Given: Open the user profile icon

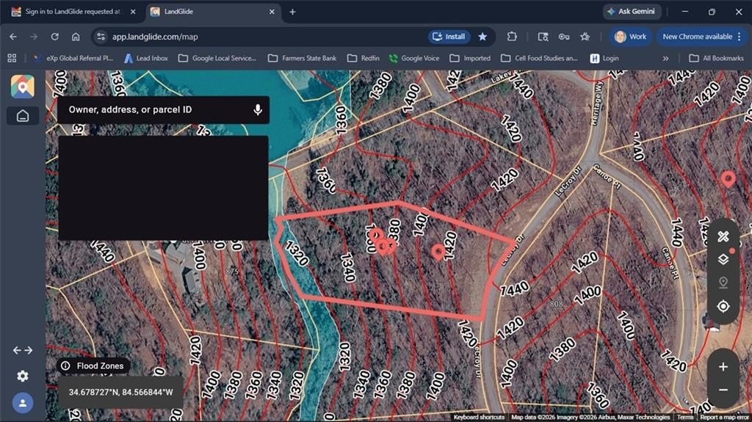Looking at the screenshot, I should (23, 403).
